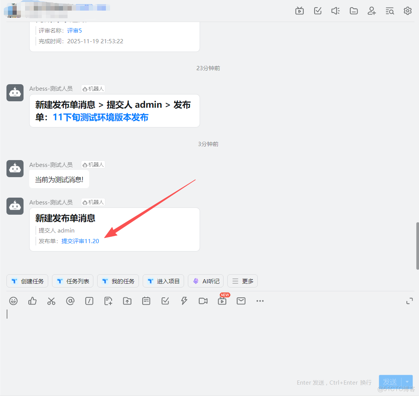
Task: Open slash commands panel
Action: pos(89,301)
